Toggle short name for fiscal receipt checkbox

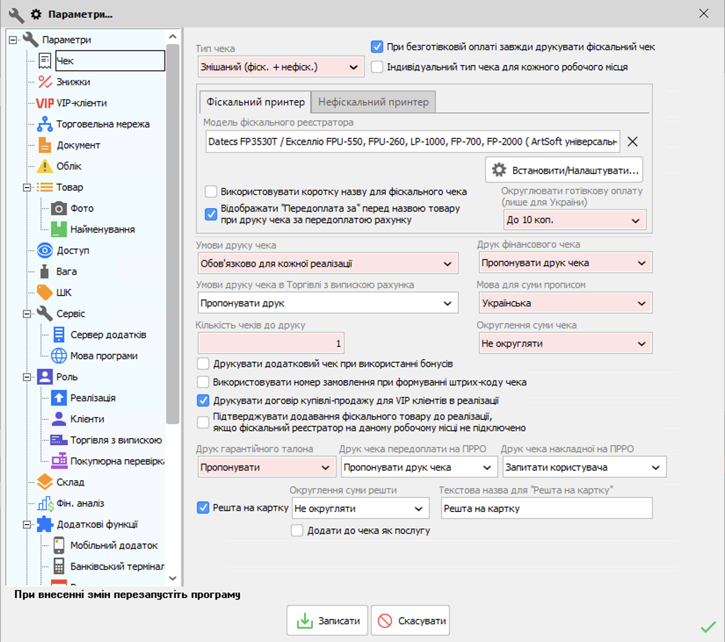coord(211,191)
